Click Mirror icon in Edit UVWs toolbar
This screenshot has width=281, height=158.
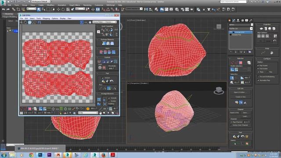click(x=39, y=22)
